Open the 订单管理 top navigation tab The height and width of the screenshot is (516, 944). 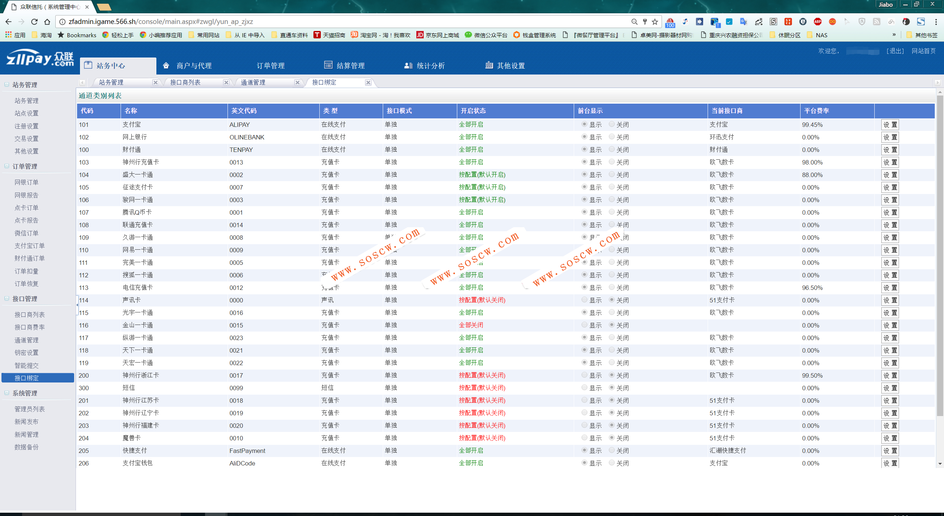pos(271,66)
